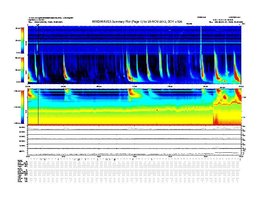
Task: Click the 100 label on TNR right axis
Action: coord(244,97)
